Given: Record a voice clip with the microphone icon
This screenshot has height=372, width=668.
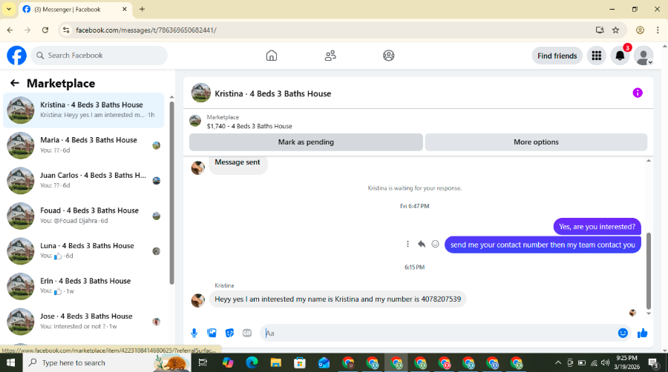Looking at the screenshot, I should [x=194, y=333].
